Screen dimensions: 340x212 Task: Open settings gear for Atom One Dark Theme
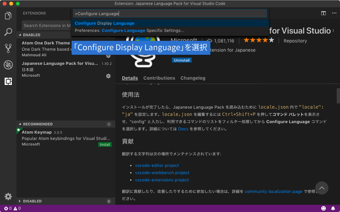coord(108,56)
